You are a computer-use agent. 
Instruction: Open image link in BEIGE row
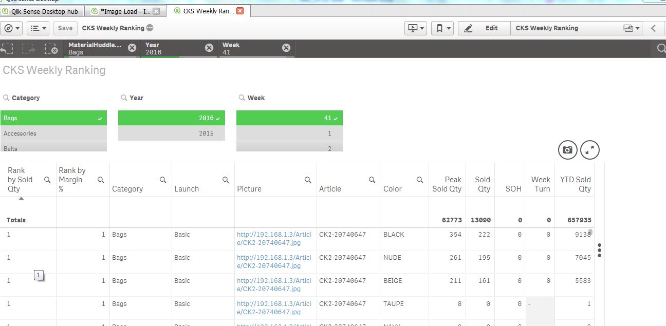tap(274, 285)
